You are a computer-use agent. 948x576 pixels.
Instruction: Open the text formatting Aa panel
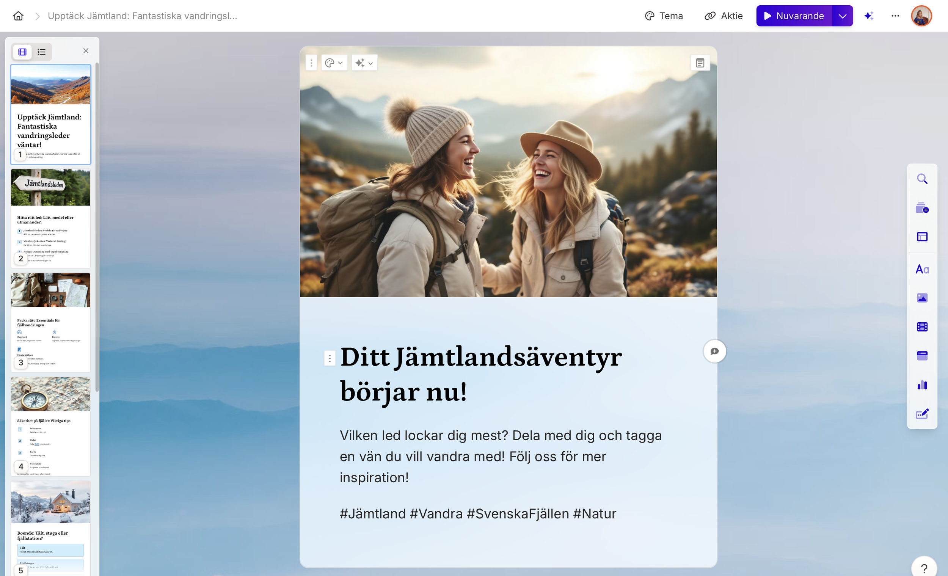point(922,269)
